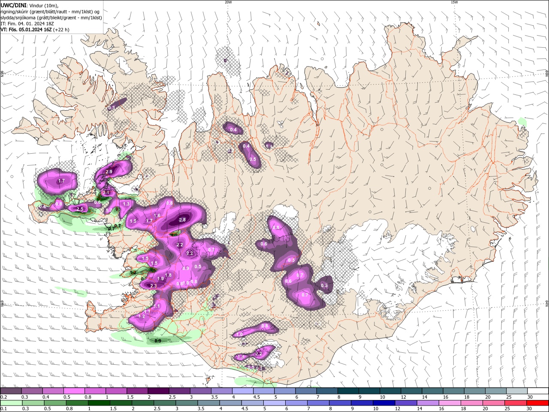Click the '0.2' tick label in the legend
Image resolution: width=549 pixels, height=412 pixels.
pos(4,397)
